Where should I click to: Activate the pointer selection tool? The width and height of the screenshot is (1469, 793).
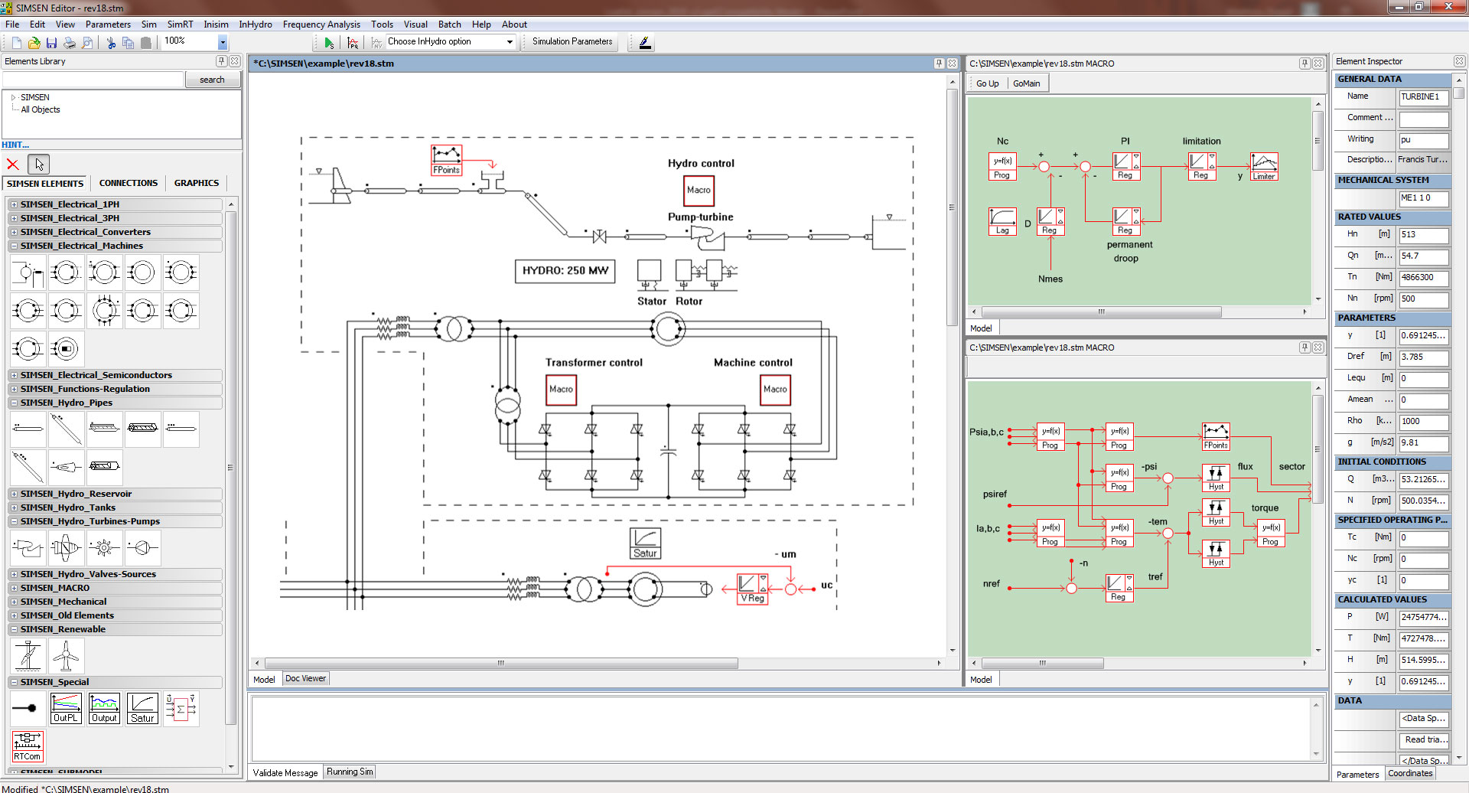(39, 164)
